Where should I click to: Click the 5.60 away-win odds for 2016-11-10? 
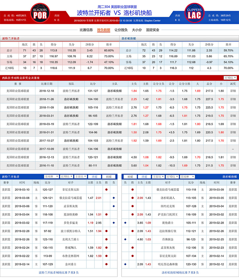tap(134, 166)
